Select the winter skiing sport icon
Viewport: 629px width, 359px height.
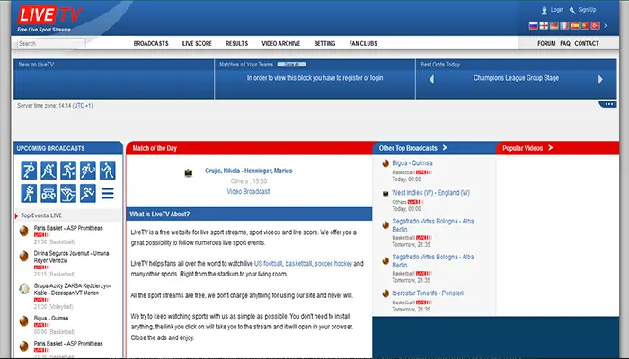68,194
